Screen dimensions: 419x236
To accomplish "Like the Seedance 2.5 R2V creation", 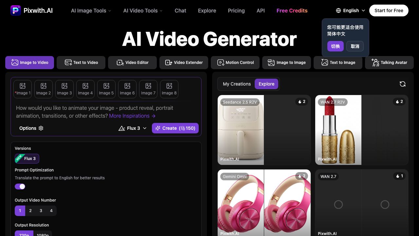I will point(301,102).
